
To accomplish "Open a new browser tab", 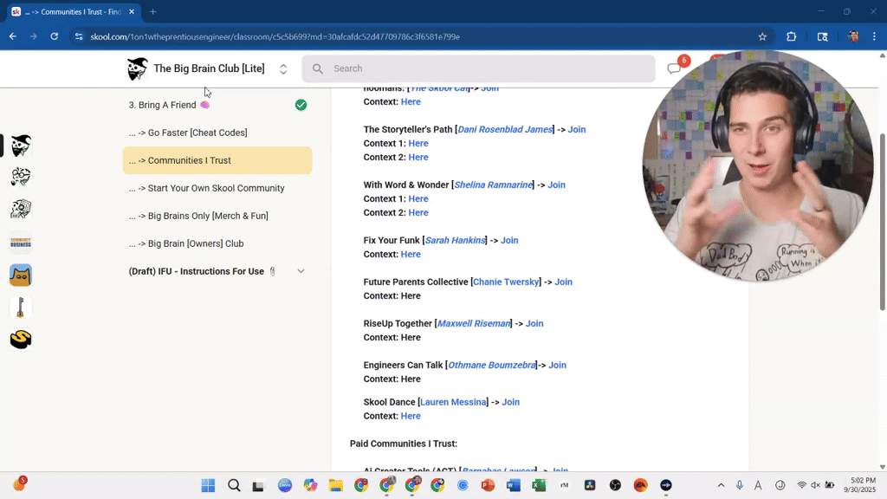I will 152,11.
